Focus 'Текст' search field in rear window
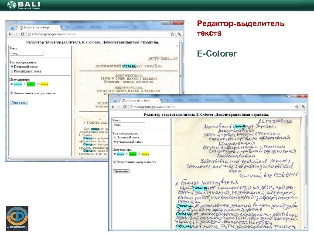 click(27, 53)
